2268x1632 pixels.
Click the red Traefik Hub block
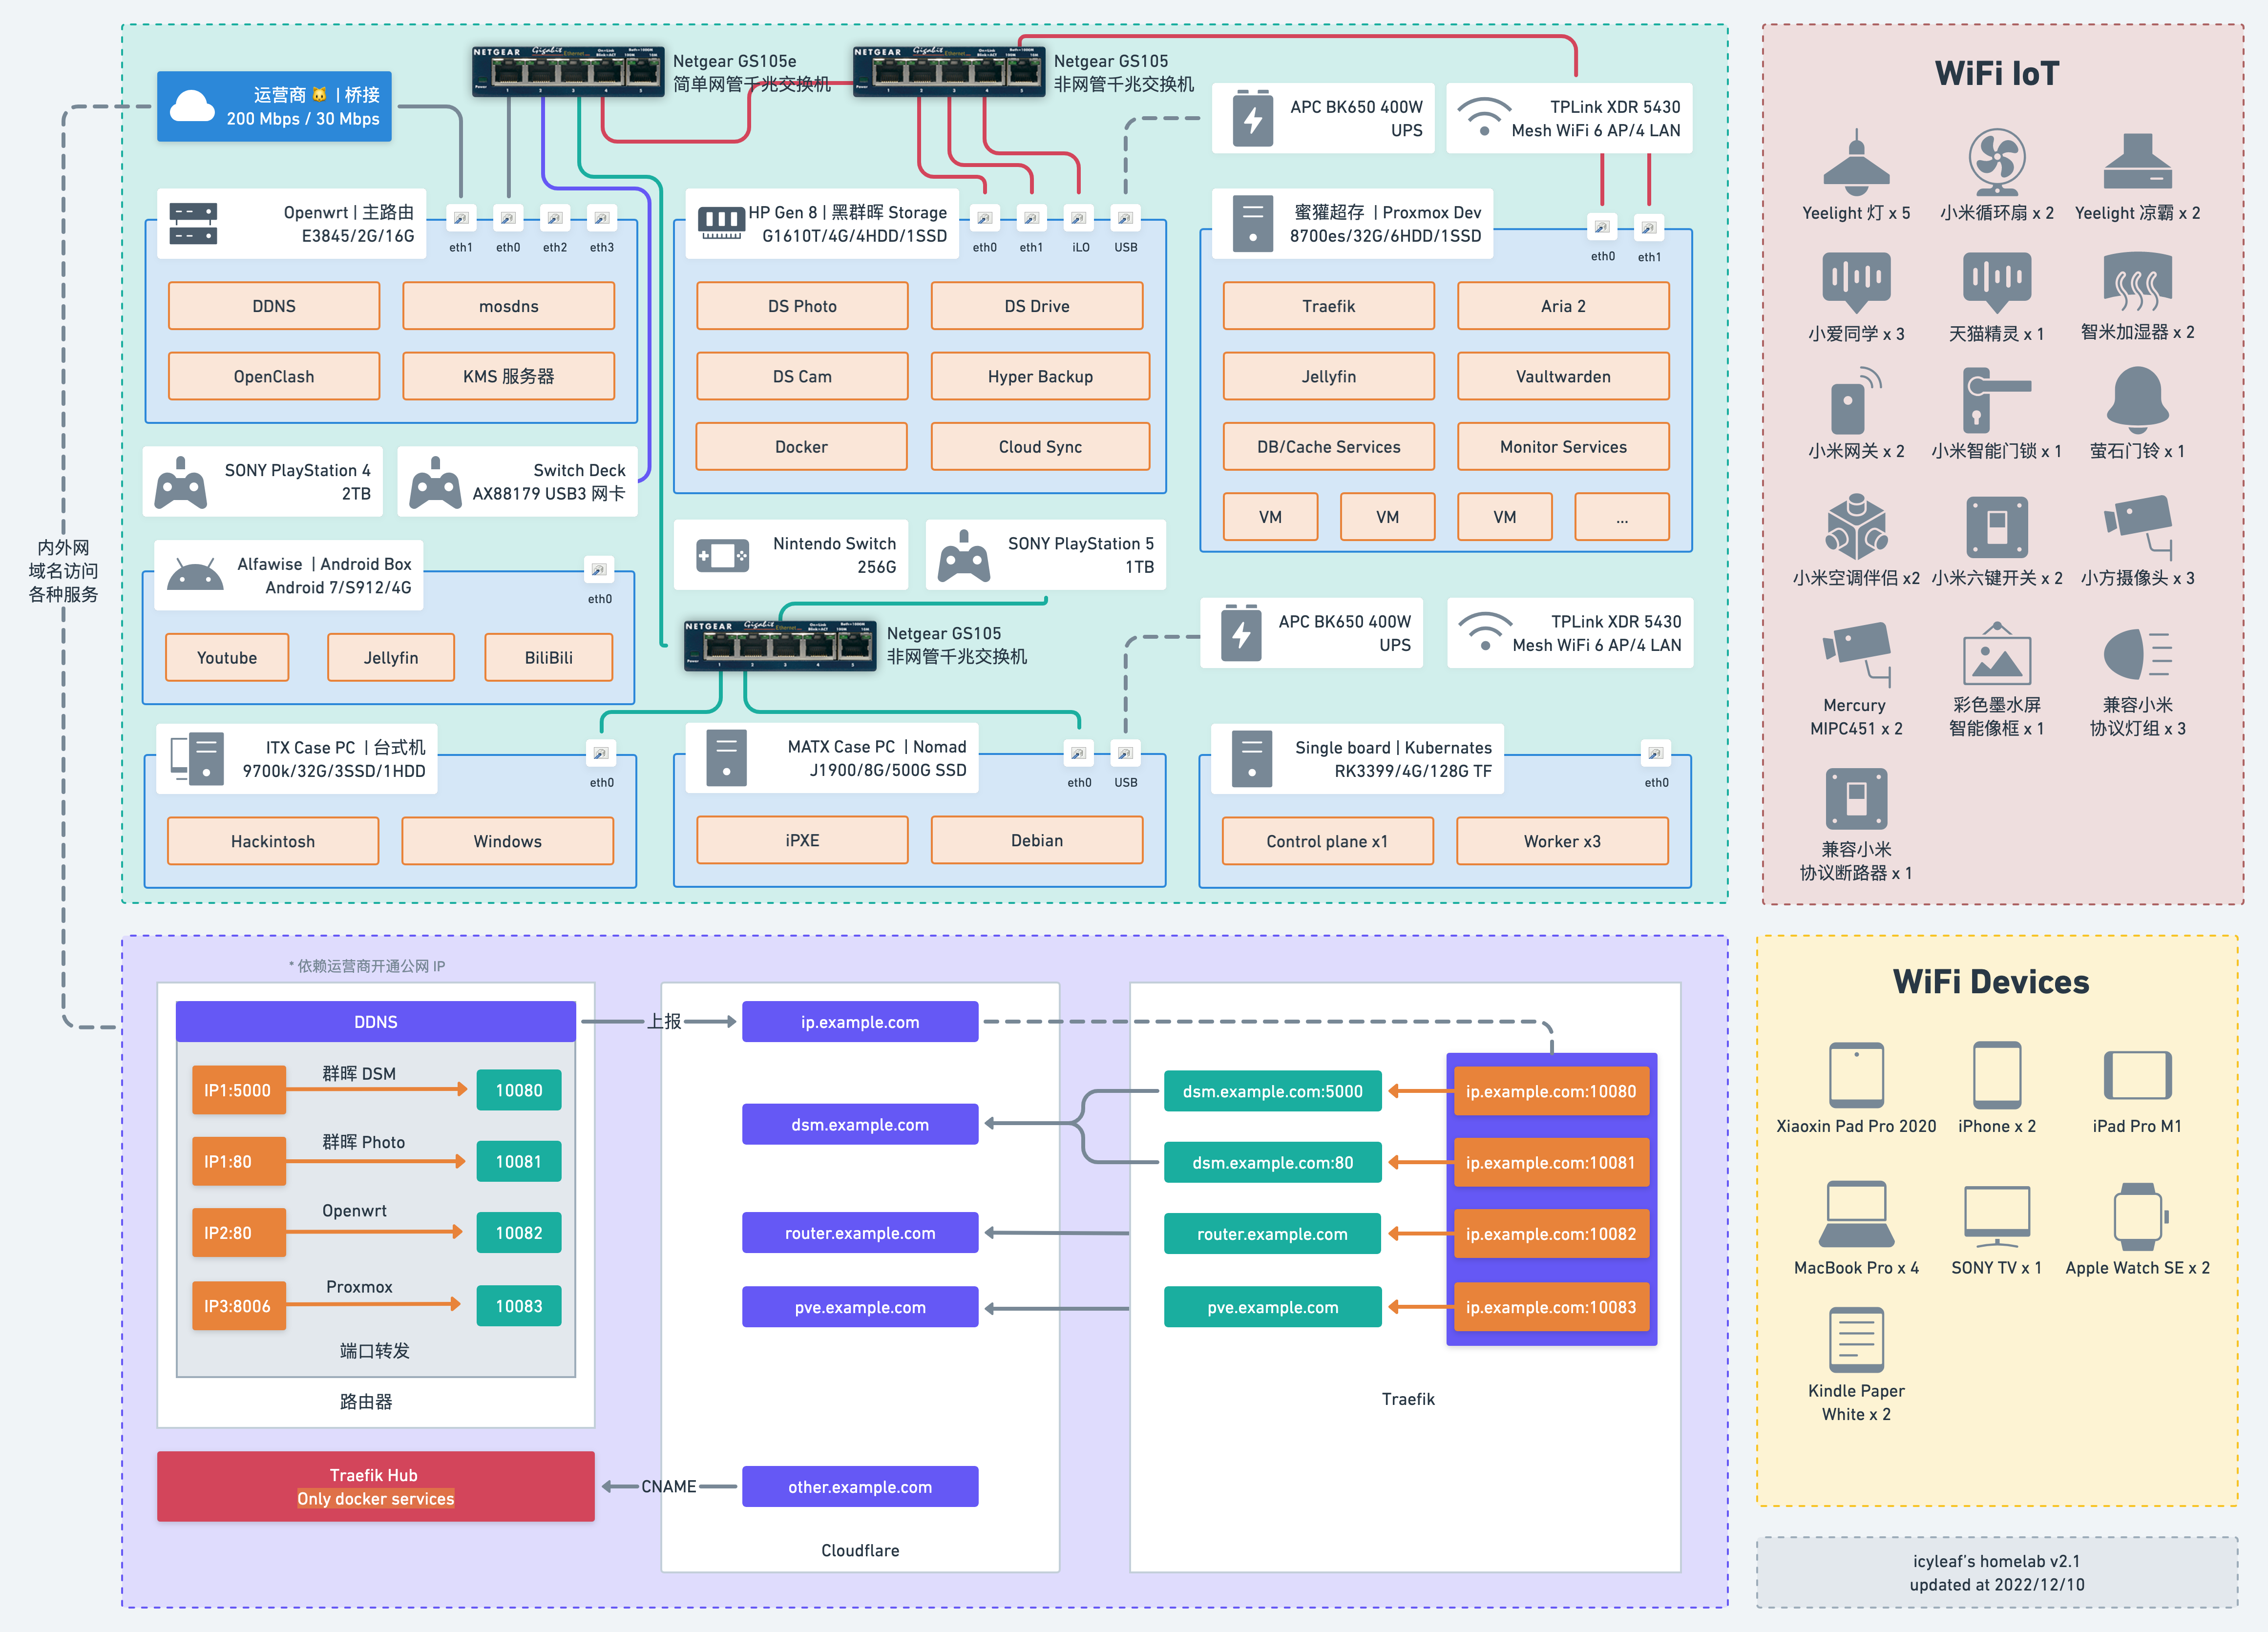point(375,1486)
